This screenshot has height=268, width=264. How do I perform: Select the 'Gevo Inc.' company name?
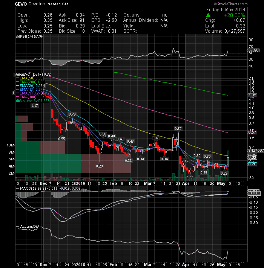tap(37, 4)
